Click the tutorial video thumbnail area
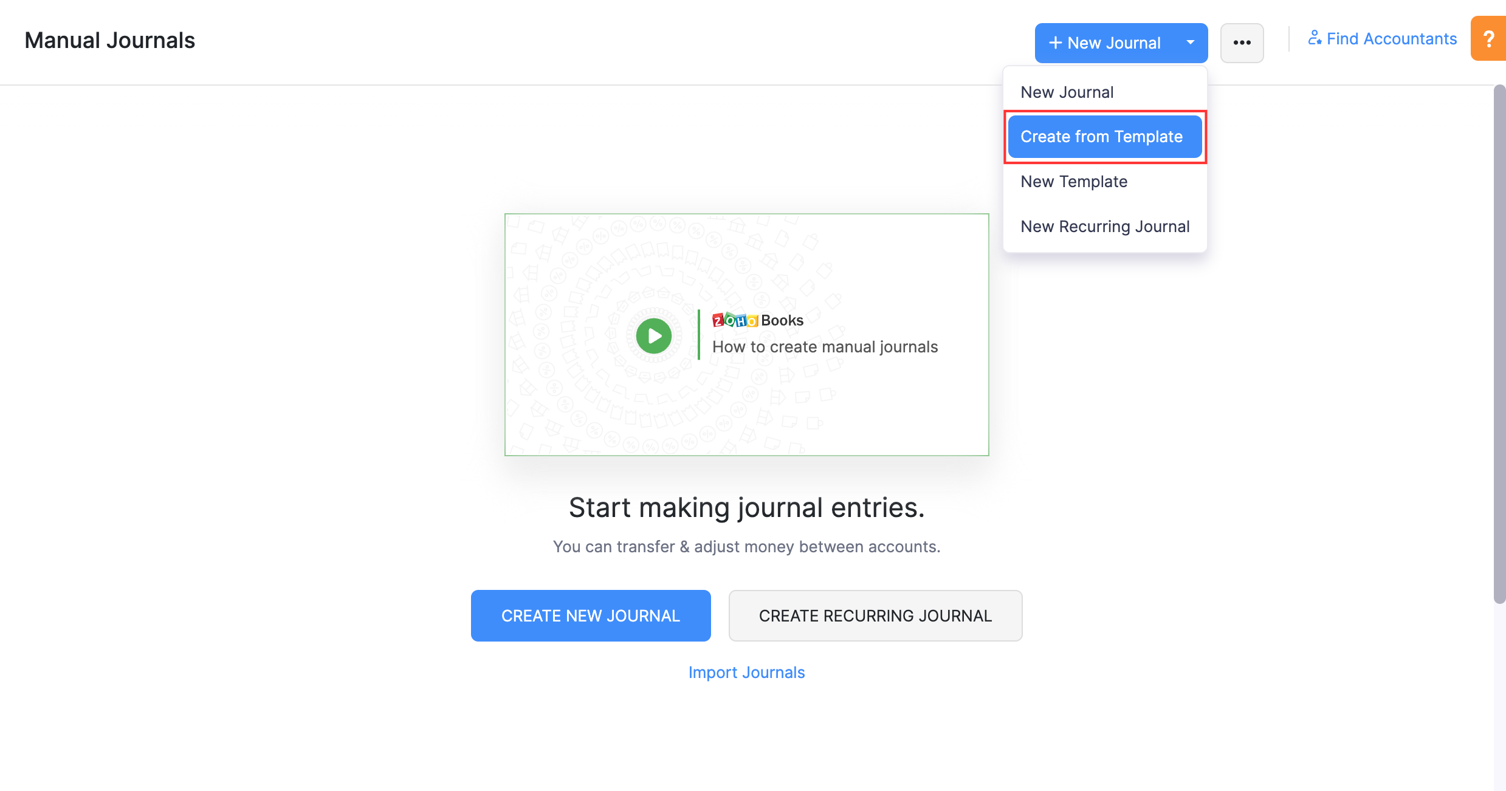 746,335
